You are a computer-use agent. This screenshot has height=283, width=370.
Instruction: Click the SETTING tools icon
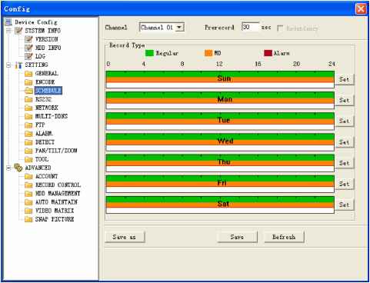(18, 65)
